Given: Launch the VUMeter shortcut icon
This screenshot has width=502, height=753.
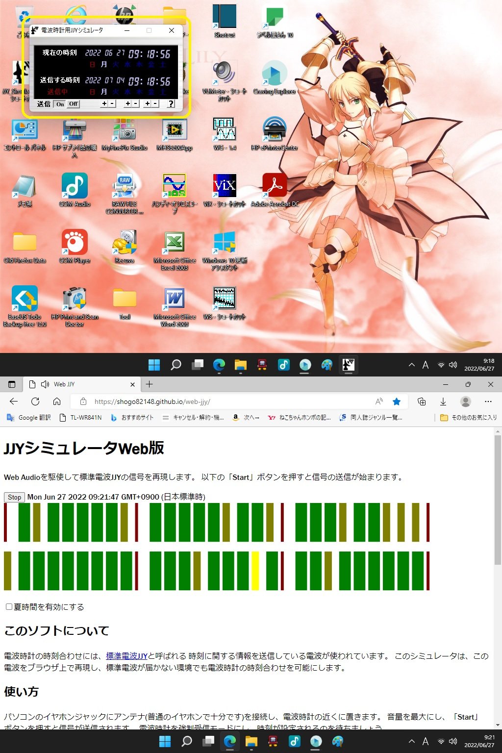Looking at the screenshot, I should 225,80.
